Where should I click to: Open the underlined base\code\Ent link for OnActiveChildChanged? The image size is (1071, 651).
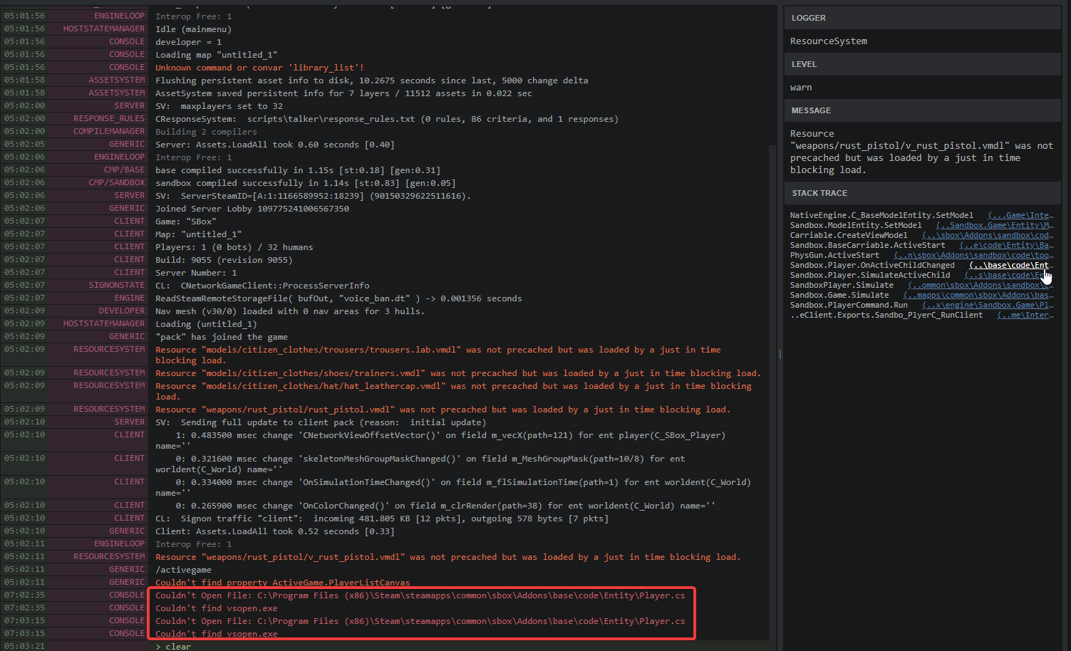pos(1009,264)
